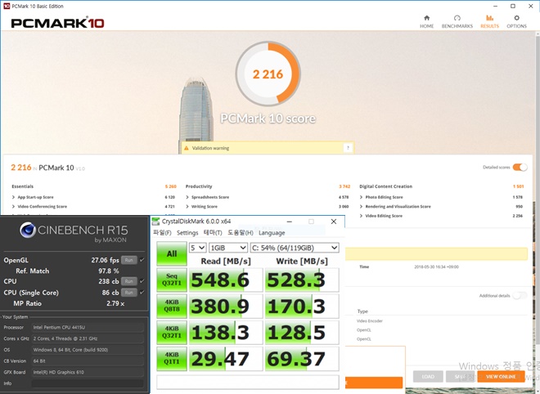Run all CrystalDiskMark tests with All button
The image size is (540, 394).
[172, 253]
